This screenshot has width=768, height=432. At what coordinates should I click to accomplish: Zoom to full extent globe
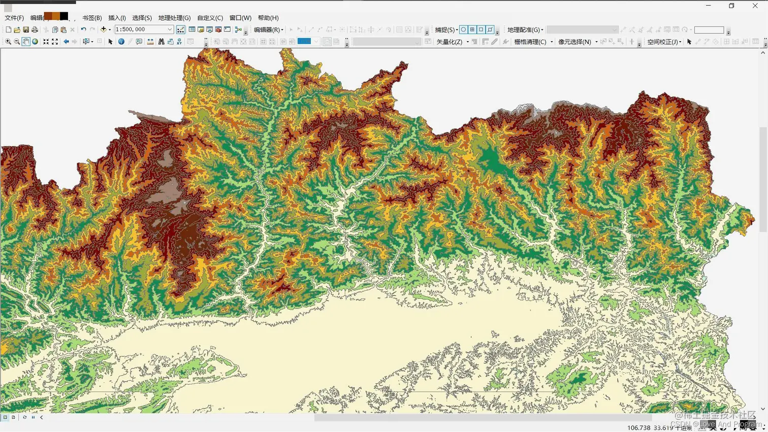point(35,42)
